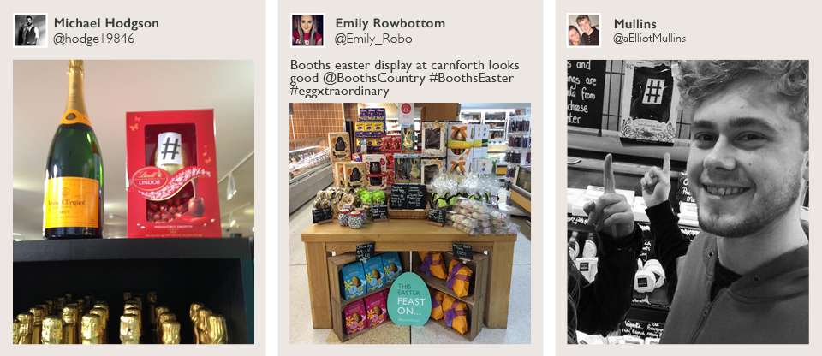Open Michael Hodgson's profile name
The image size is (822, 356).
106,23
